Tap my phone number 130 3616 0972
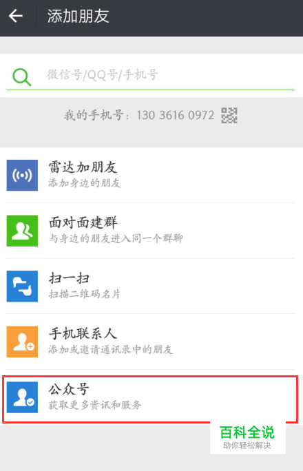 (176, 116)
